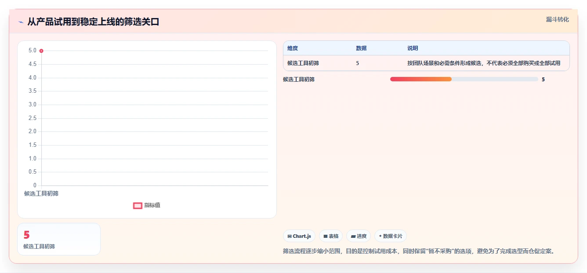
Task: Click the Chart.js tag icon
Action: (x=290, y=236)
